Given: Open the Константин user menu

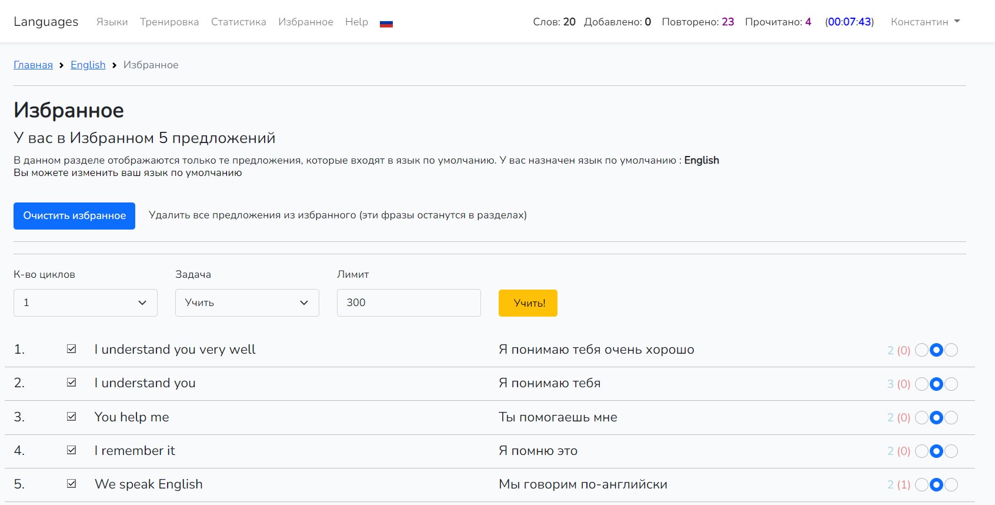Looking at the screenshot, I should point(925,22).
